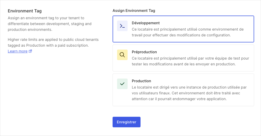Screen dimensions: 261x136
Task: Select the Développement environment tag card
Action: click(x=183, y=29)
